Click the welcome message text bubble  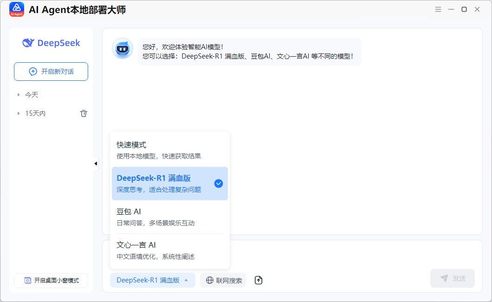click(x=249, y=52)
